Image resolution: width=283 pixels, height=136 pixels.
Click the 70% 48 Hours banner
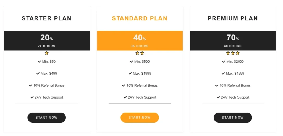click(x=233, y=40)
